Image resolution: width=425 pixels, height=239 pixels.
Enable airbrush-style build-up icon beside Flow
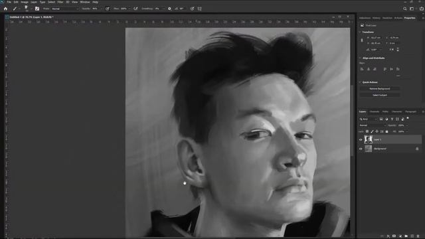pos(135,9)
